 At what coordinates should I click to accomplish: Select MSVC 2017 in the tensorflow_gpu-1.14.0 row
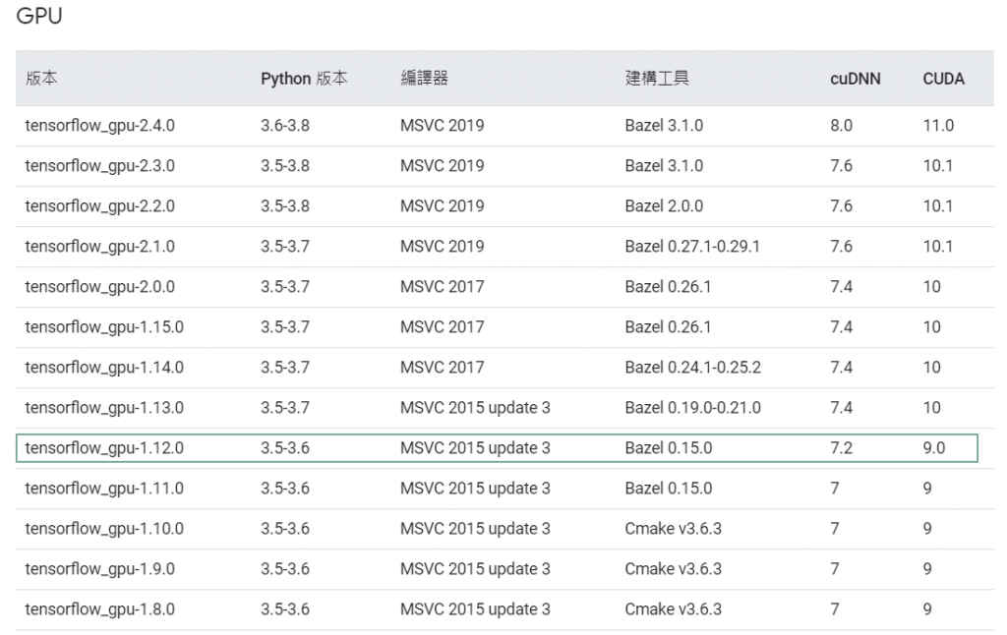[x=442, y=368]
